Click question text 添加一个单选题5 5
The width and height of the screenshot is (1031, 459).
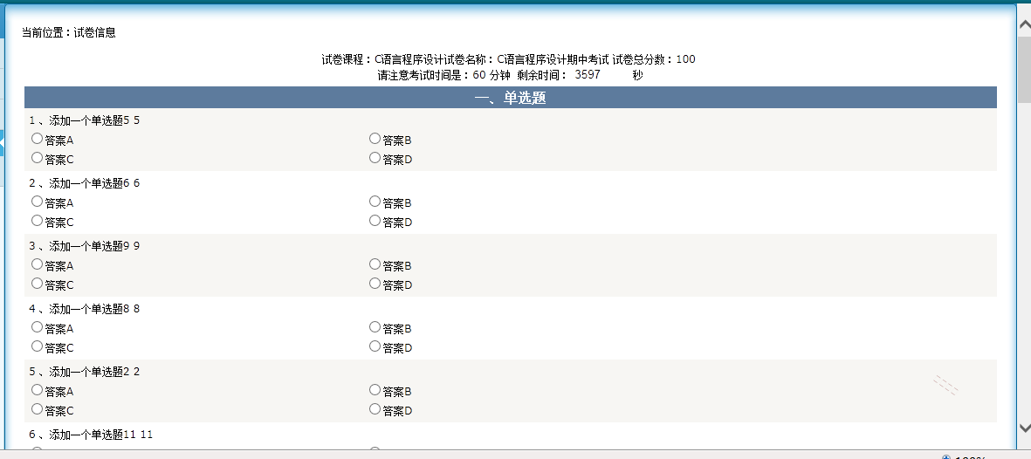(94, 120)
